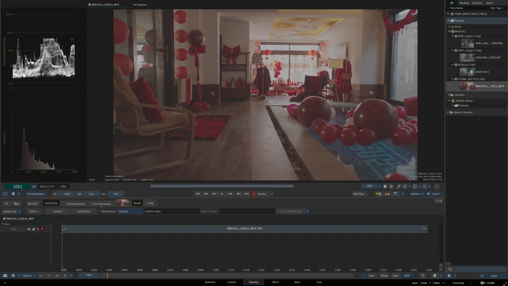Click the Save button
Image resolution: width=508 pixels, height=286 pixels.
click(x=415, y=283)
